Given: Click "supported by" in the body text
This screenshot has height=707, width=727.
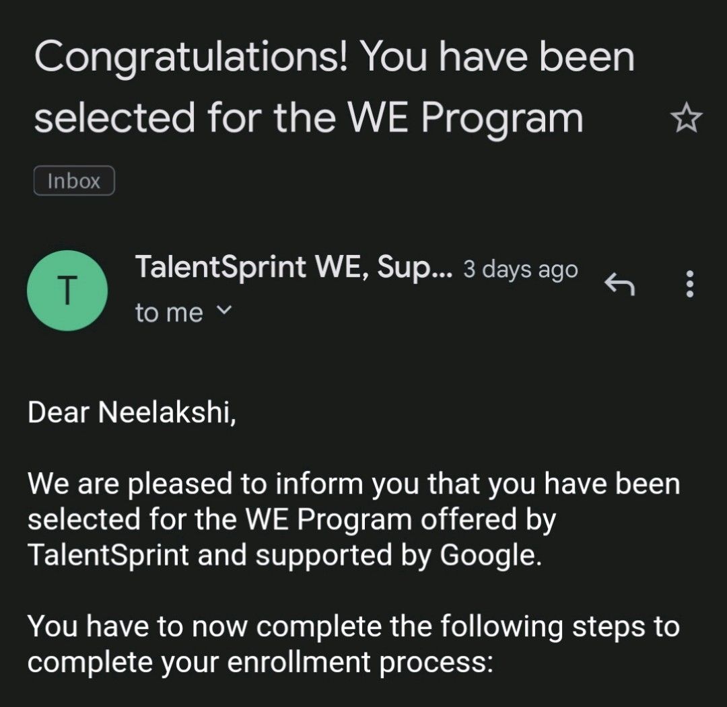Looking at the screenshot, I should point(343,555).
